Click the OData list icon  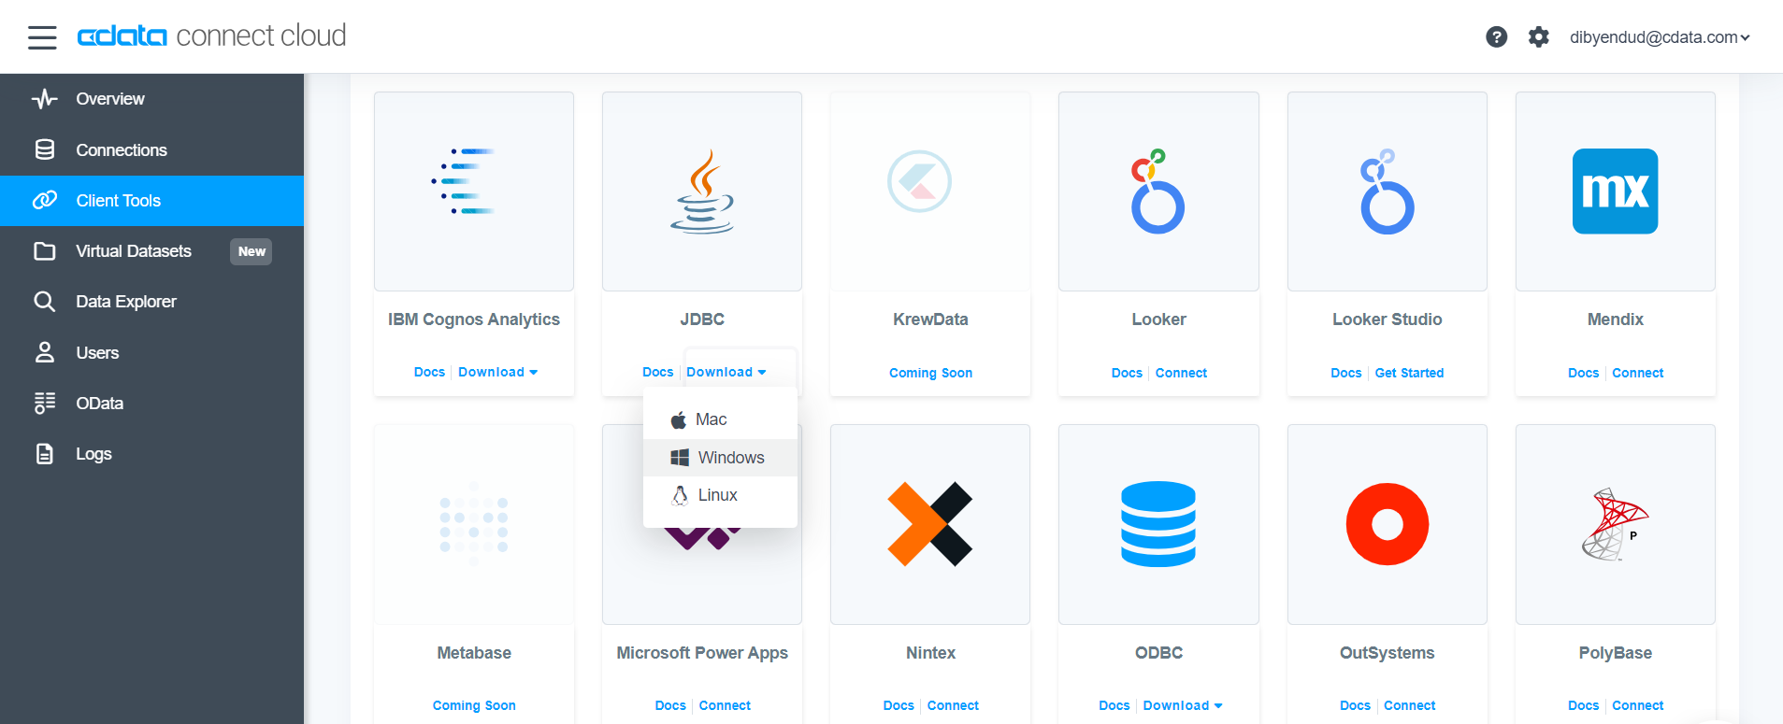45,403
